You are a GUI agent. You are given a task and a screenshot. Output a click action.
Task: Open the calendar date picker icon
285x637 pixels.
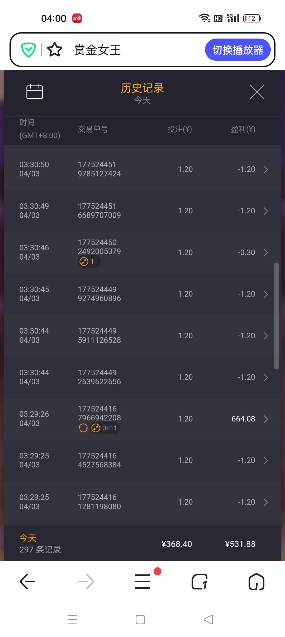click(35, 92)
